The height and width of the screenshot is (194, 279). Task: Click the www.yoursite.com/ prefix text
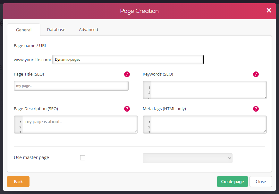(x=33, y=60)
